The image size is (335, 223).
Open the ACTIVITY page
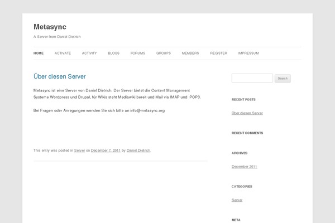pos(89,53)
